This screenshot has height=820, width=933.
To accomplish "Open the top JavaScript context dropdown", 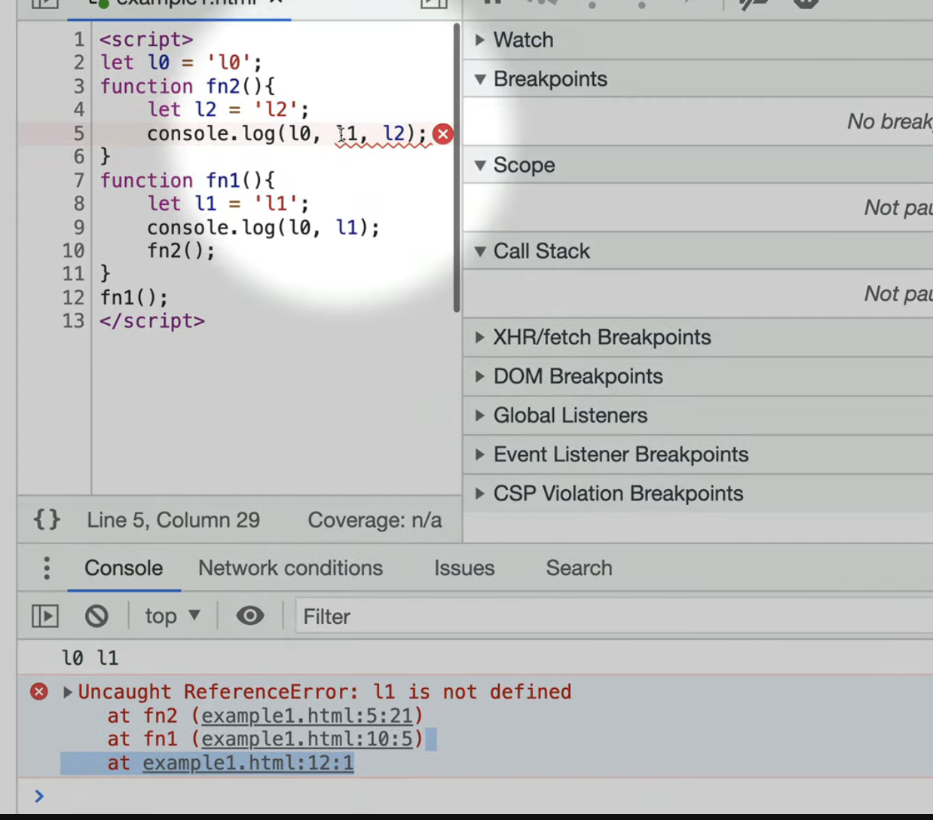I will coord(173,617).
